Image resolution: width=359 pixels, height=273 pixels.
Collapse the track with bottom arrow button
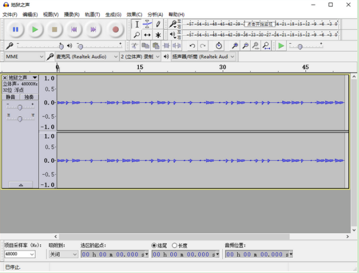pos(21,185)
